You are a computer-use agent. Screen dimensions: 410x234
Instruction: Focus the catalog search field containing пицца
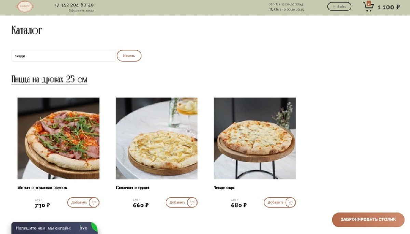(x=64, y=56)
